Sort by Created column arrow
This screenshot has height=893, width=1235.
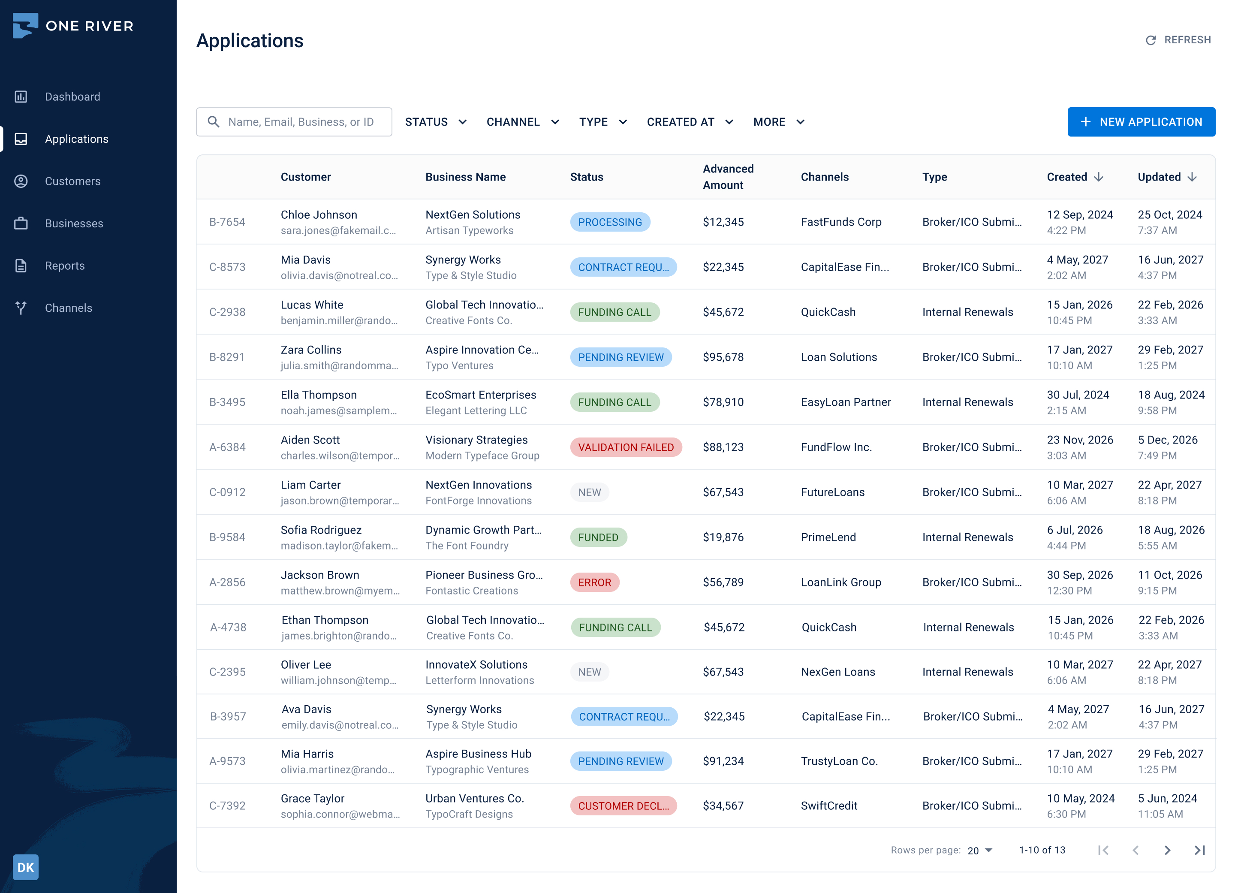tap(1099, 177)
